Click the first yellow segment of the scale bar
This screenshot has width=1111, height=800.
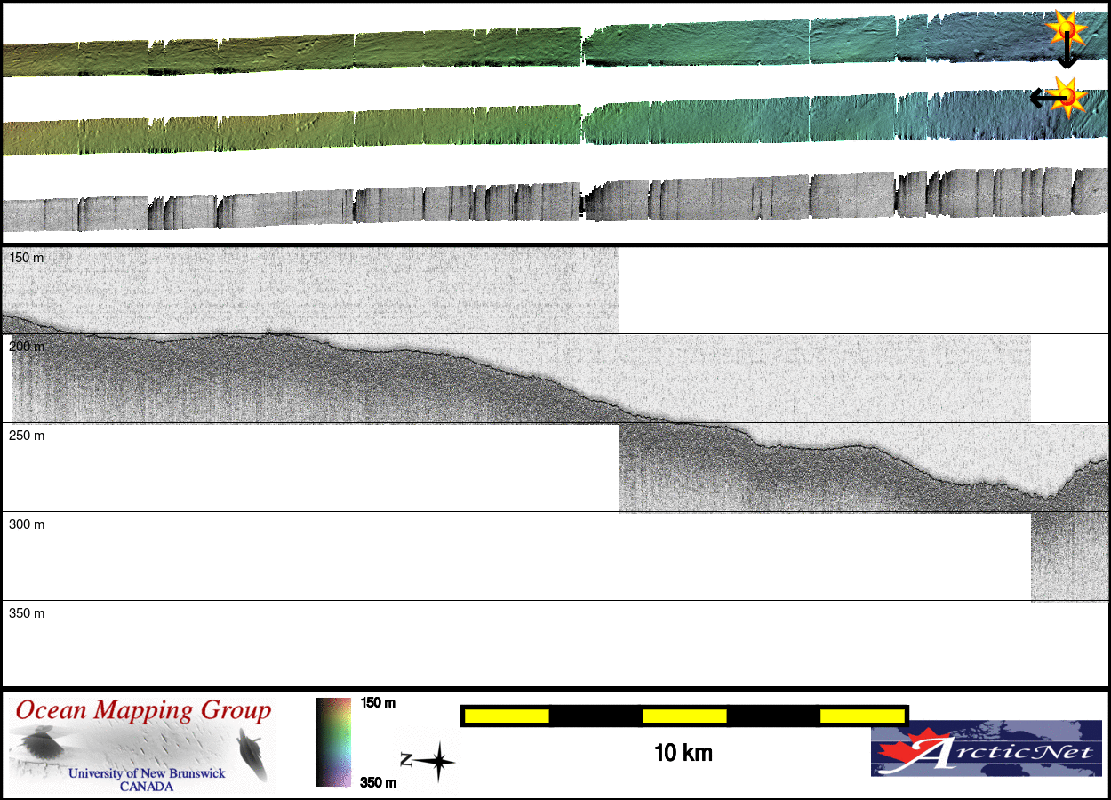[x=506, y=716]
